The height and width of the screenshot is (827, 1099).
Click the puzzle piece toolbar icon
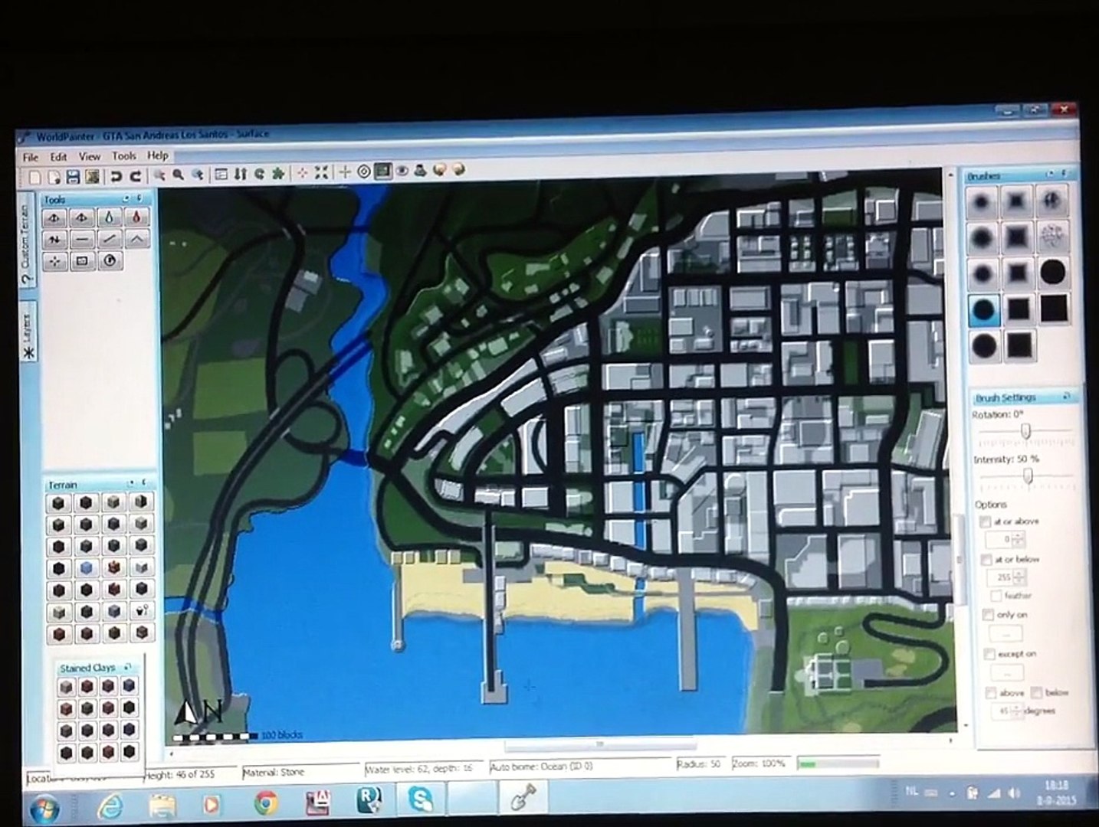tap(278, 174)
